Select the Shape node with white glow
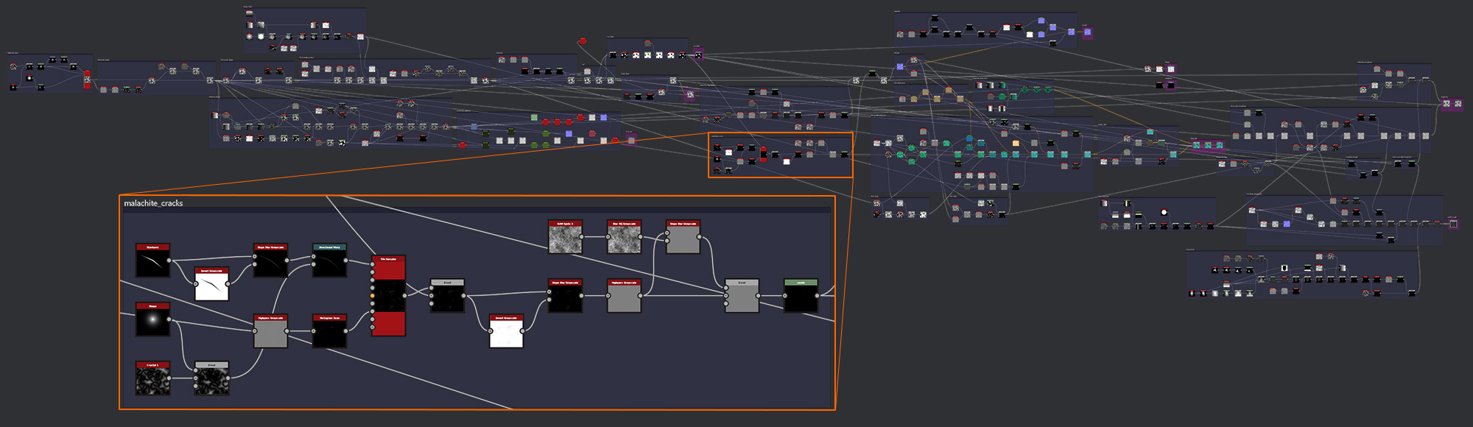 coord(152,320)
